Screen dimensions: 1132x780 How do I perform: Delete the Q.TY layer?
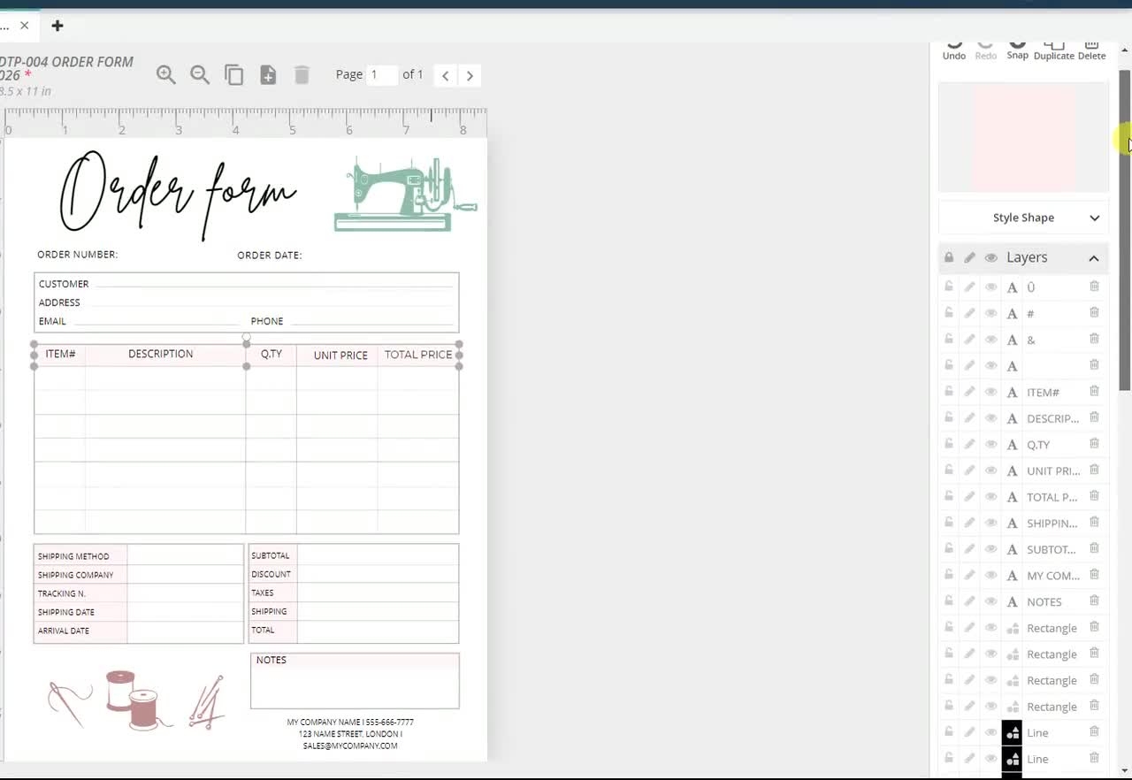[x=1094, y=443]
